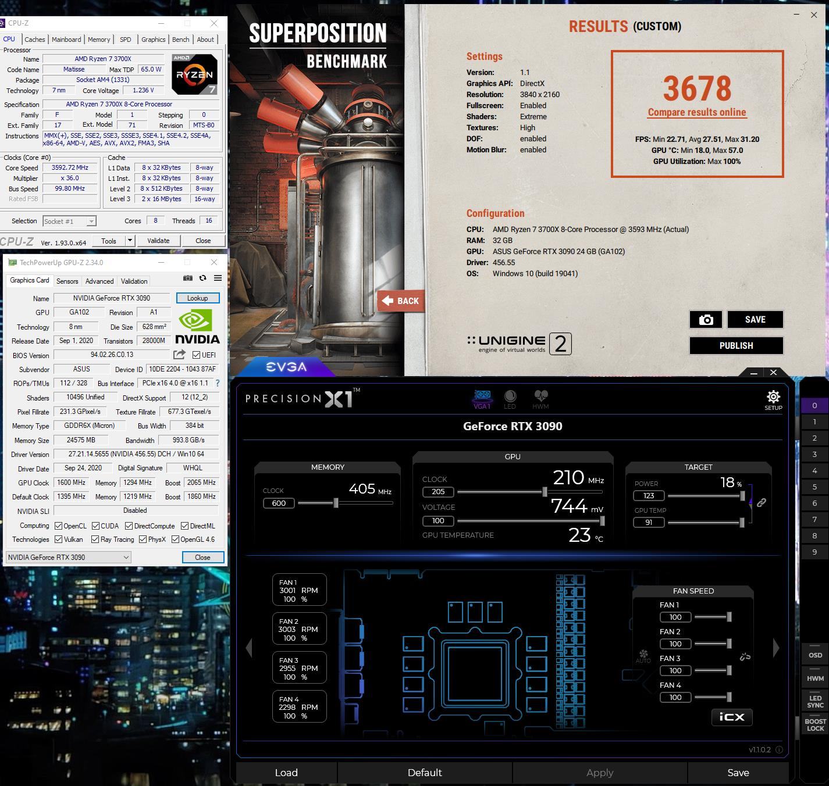The image size is (829, 786).
Task: Select profile slot 3 in Precision X1
Action: point(814,454)
